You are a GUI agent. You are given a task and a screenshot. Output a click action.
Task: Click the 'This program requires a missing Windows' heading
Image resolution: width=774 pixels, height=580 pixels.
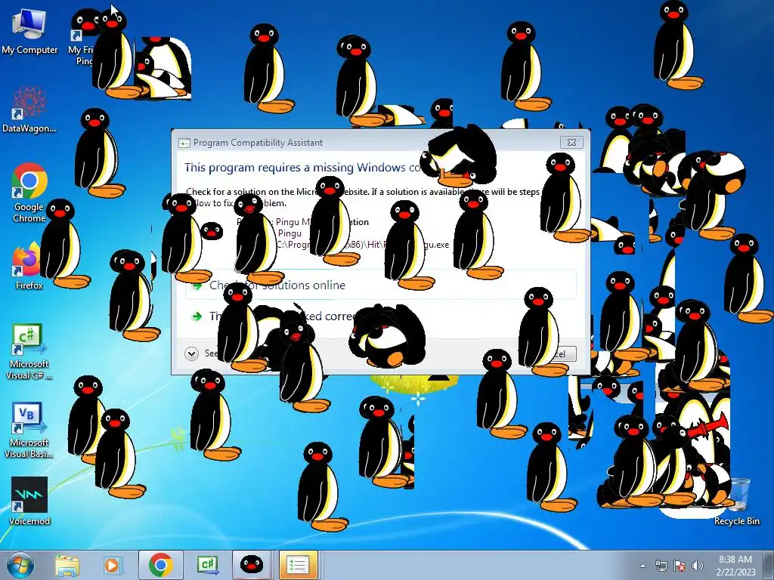pos(302,167)
